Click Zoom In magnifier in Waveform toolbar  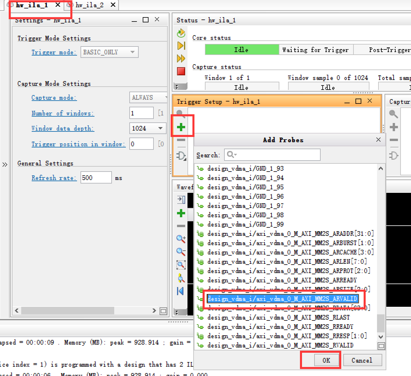[x=181, y=239]
